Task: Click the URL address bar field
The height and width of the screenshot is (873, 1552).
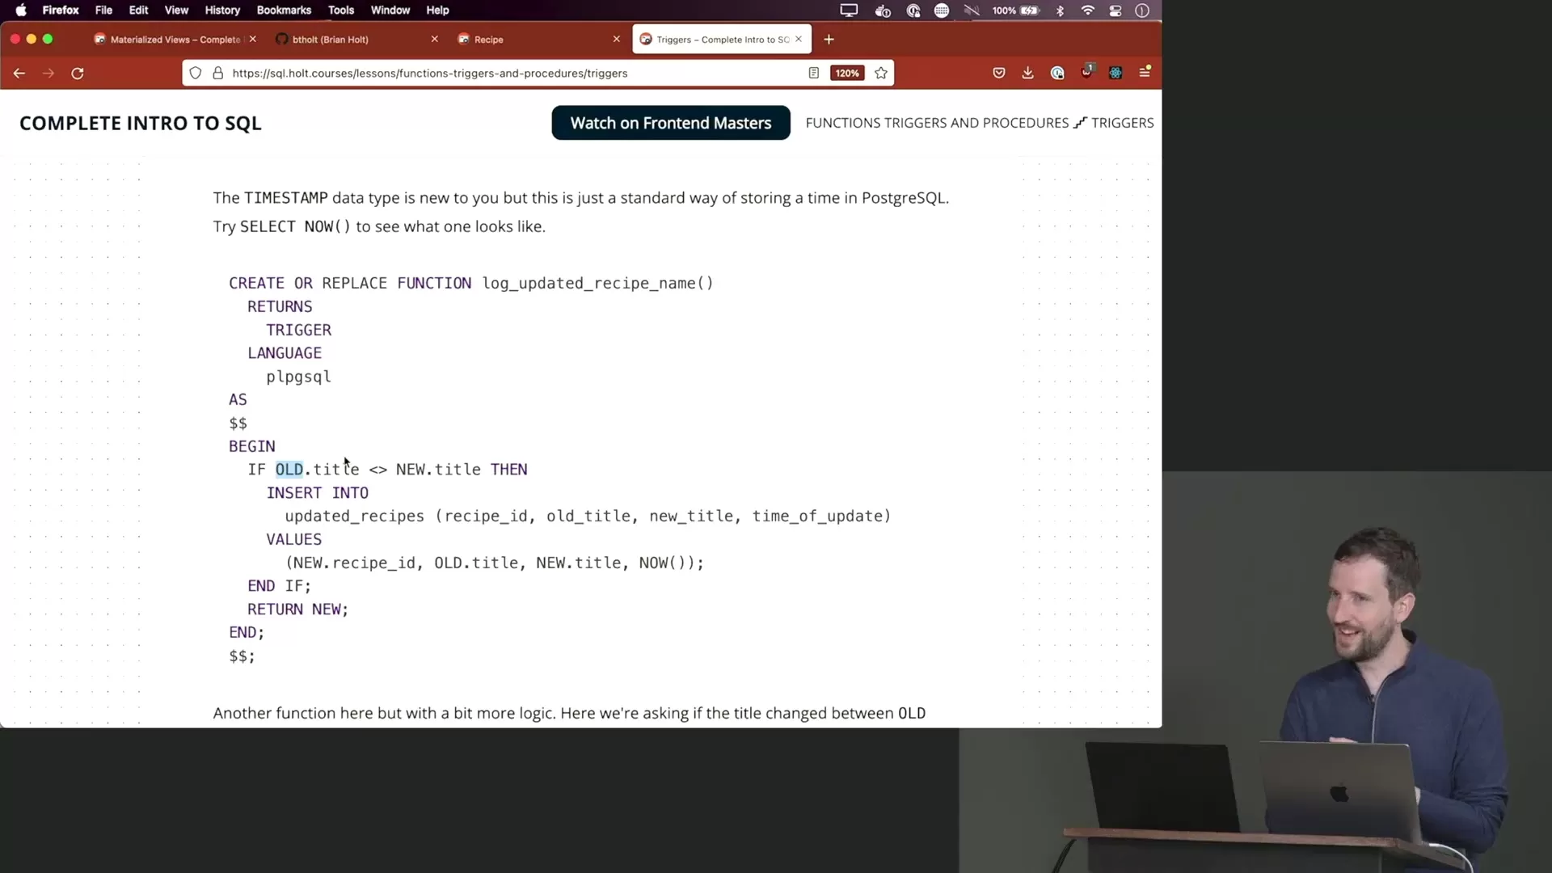Action: 485,73
